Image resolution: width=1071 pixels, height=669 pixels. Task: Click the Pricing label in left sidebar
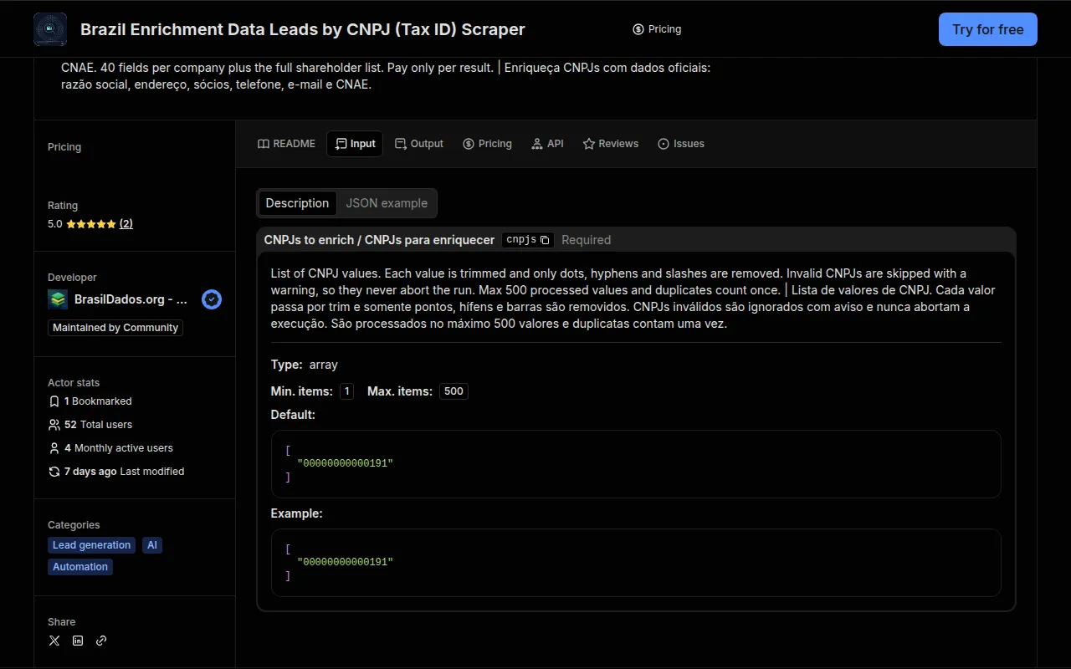pos(64,147)
